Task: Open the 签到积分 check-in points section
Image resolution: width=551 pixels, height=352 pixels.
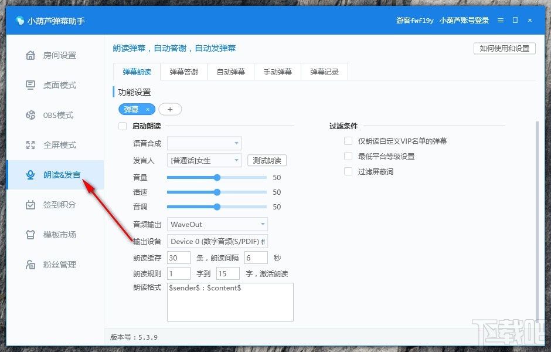Action: coord(56,204)
